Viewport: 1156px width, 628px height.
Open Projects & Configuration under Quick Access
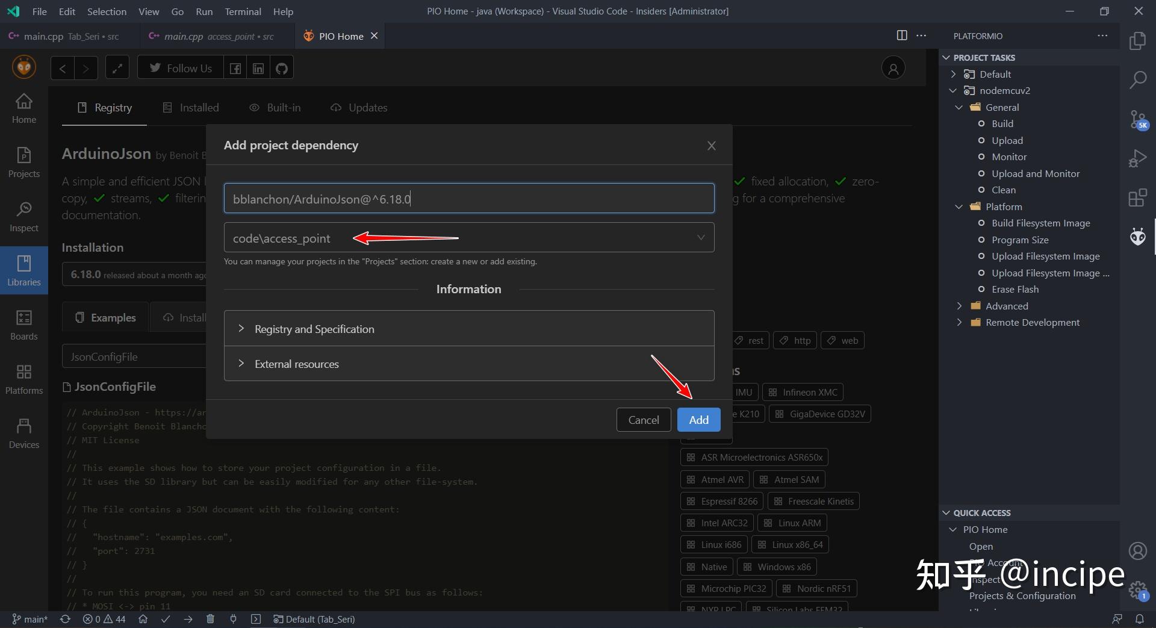point(1022,596)
